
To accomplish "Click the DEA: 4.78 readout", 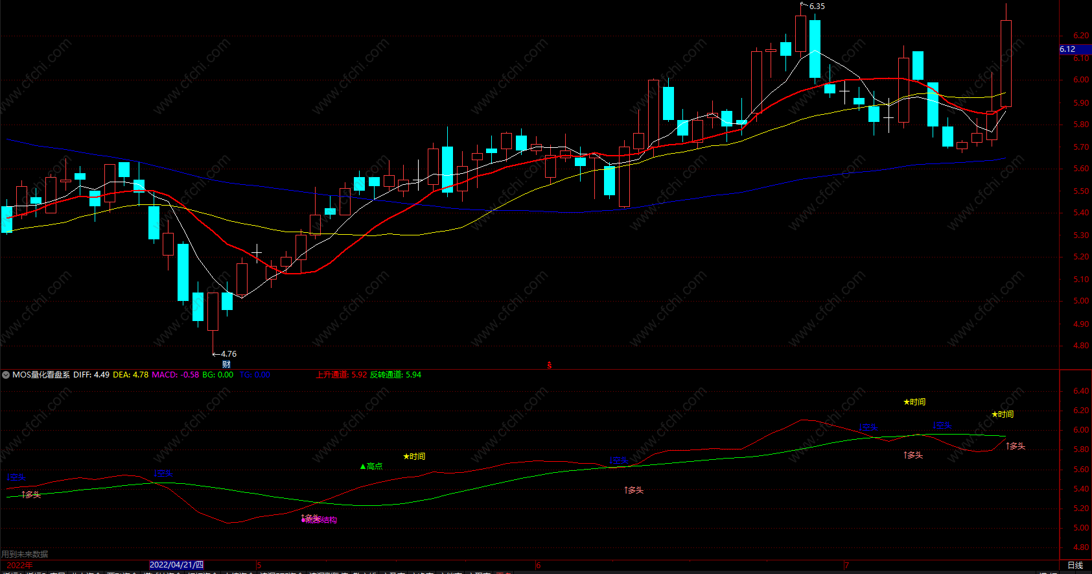I will coord(130,375).
